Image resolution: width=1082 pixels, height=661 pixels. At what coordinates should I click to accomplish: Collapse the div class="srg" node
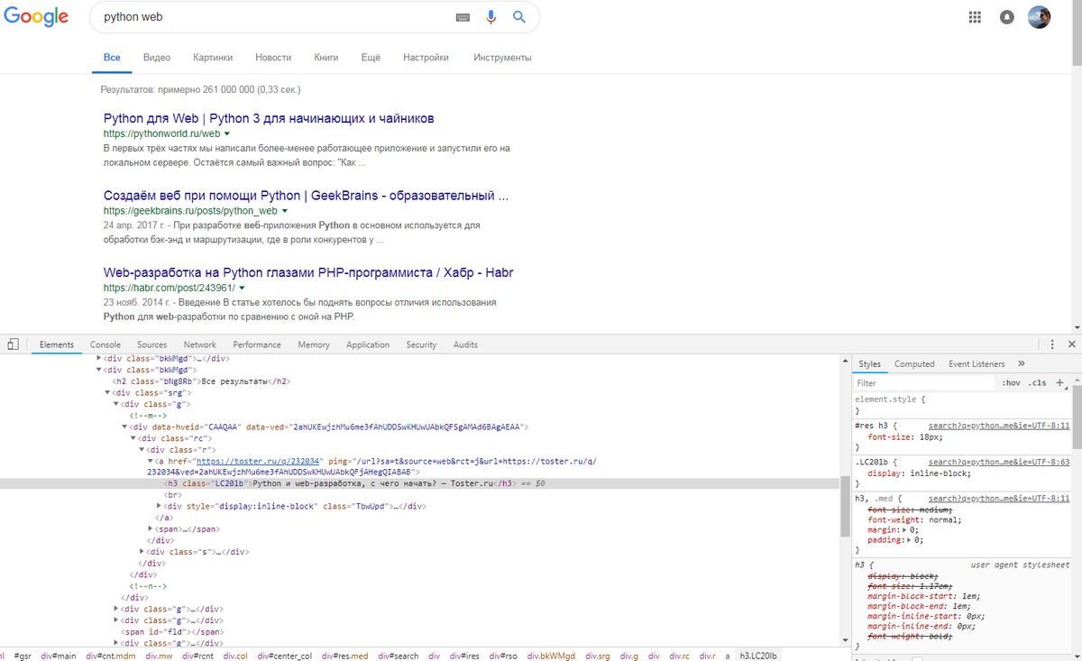pyautogui.click(x=108, y=392)
